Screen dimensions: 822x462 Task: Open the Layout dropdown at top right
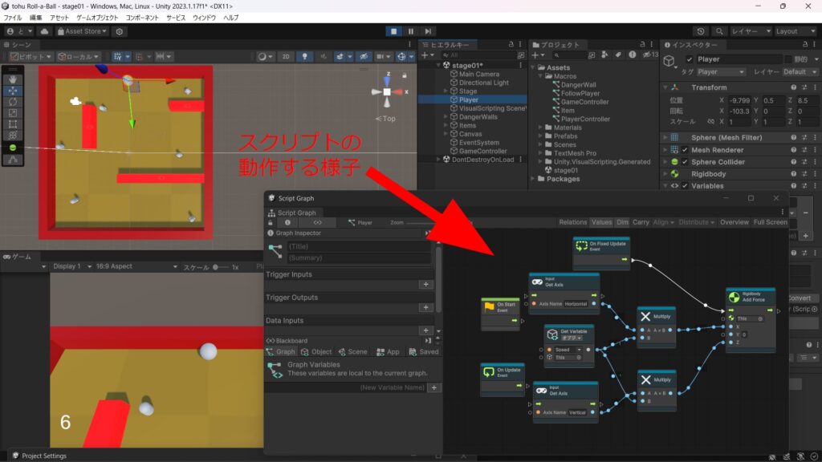click(796, 31)
